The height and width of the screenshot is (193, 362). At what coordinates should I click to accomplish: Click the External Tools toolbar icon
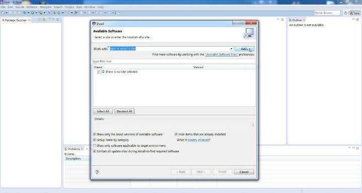click(x=41, y=13)
